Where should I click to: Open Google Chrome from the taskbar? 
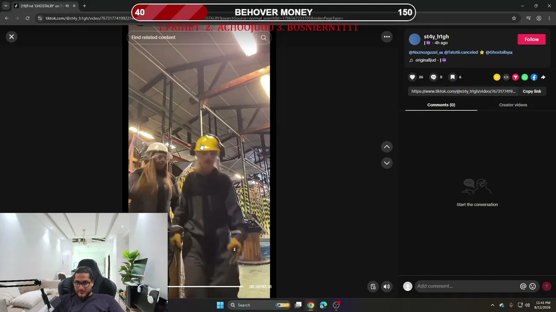[x=311, y=305]
